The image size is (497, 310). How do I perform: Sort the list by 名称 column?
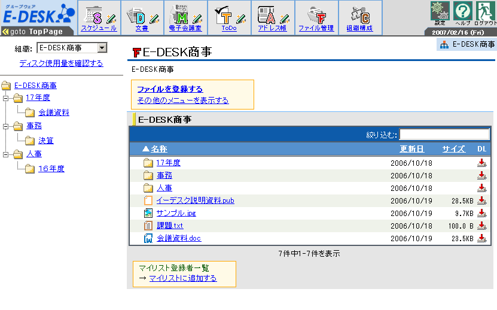[158, 149]
